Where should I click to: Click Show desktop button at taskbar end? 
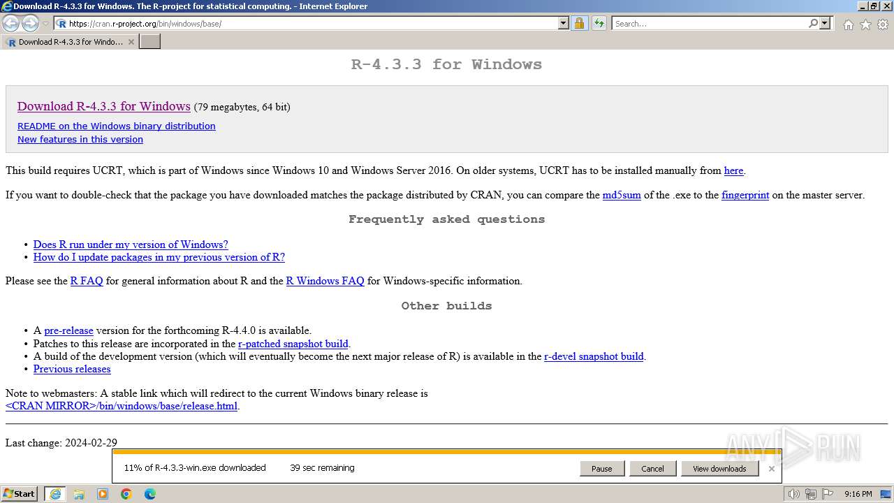pyautogui.click(x=887, y=494)
